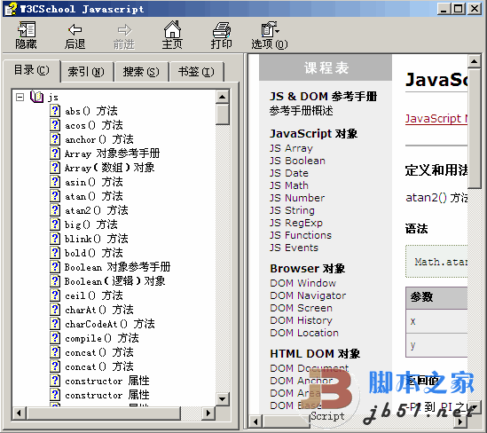Click the red JavaScript link in content

436,119
